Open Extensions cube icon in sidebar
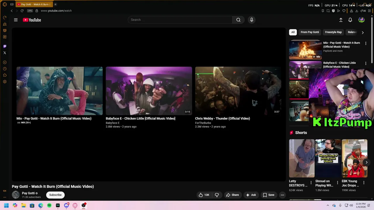The width and height of the screenshot is (374, 210). [x=5, y=75]
